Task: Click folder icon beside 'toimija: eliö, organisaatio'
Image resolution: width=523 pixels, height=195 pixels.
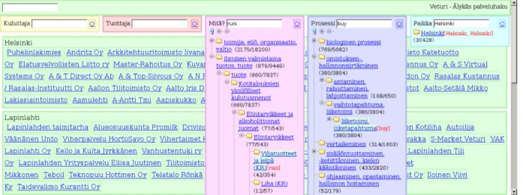Action: 219,41
